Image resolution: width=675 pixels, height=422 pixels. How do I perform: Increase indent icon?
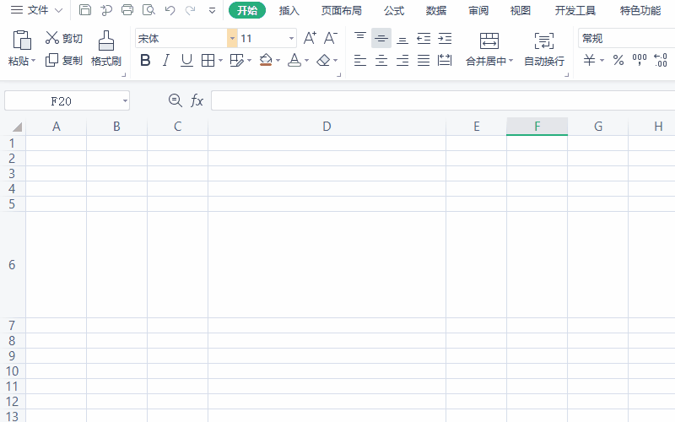point(445,38)
